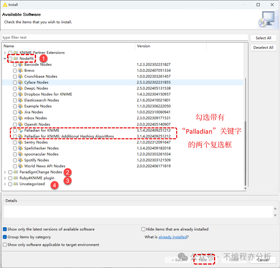The image size is (280, 268).
Task: Click the OpenAI Nodes plugin icon
Action: pos(20,124)
